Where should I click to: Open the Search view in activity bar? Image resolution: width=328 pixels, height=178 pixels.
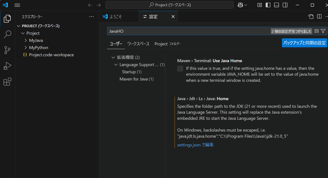7,34
